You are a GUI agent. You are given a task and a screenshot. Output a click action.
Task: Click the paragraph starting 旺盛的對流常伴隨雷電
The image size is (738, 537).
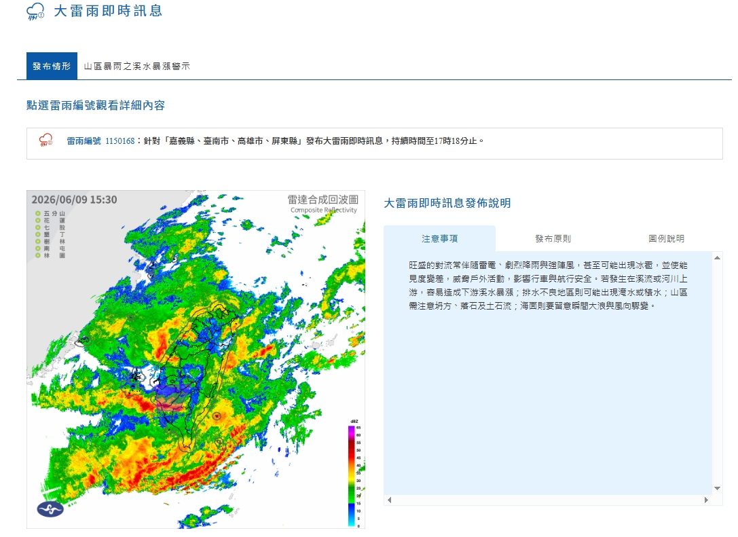548,286
